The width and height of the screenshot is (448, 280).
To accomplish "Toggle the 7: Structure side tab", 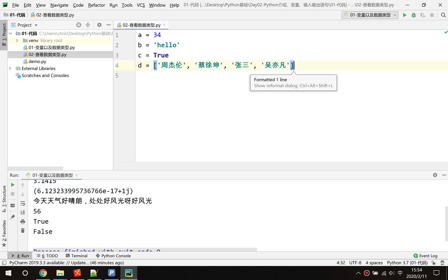I will tap(4, 199).
